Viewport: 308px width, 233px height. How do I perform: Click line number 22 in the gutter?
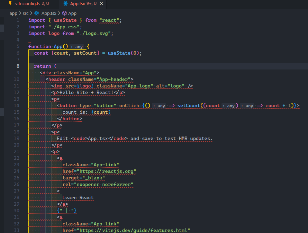17,158
